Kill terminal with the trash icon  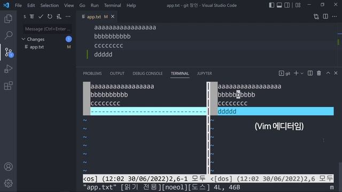click(319, 73)
